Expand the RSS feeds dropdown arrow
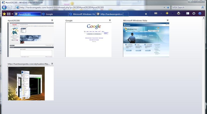 tap(161, 14)
